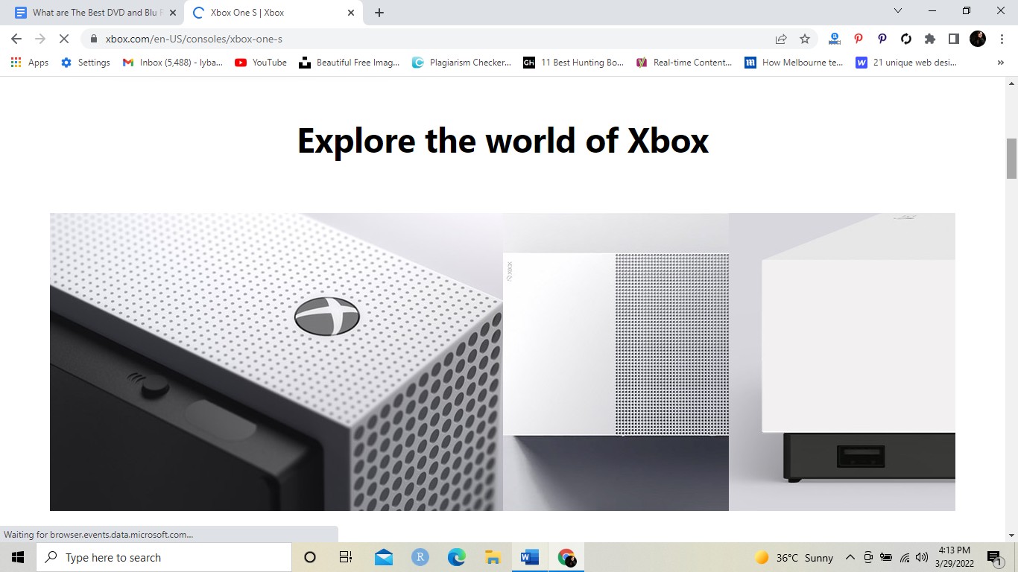Open File Explorer from the taskbar
Viewport: 1018px width, 572px height.
click(493, 557)
